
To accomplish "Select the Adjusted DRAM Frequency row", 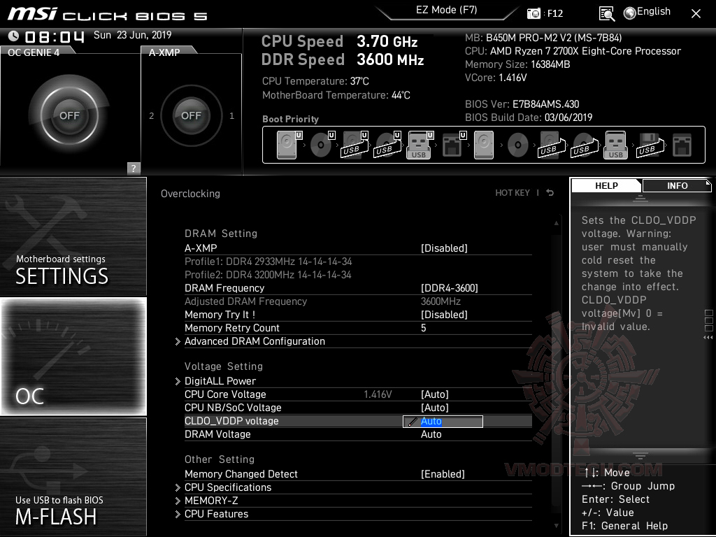I will tap(358, 301).
